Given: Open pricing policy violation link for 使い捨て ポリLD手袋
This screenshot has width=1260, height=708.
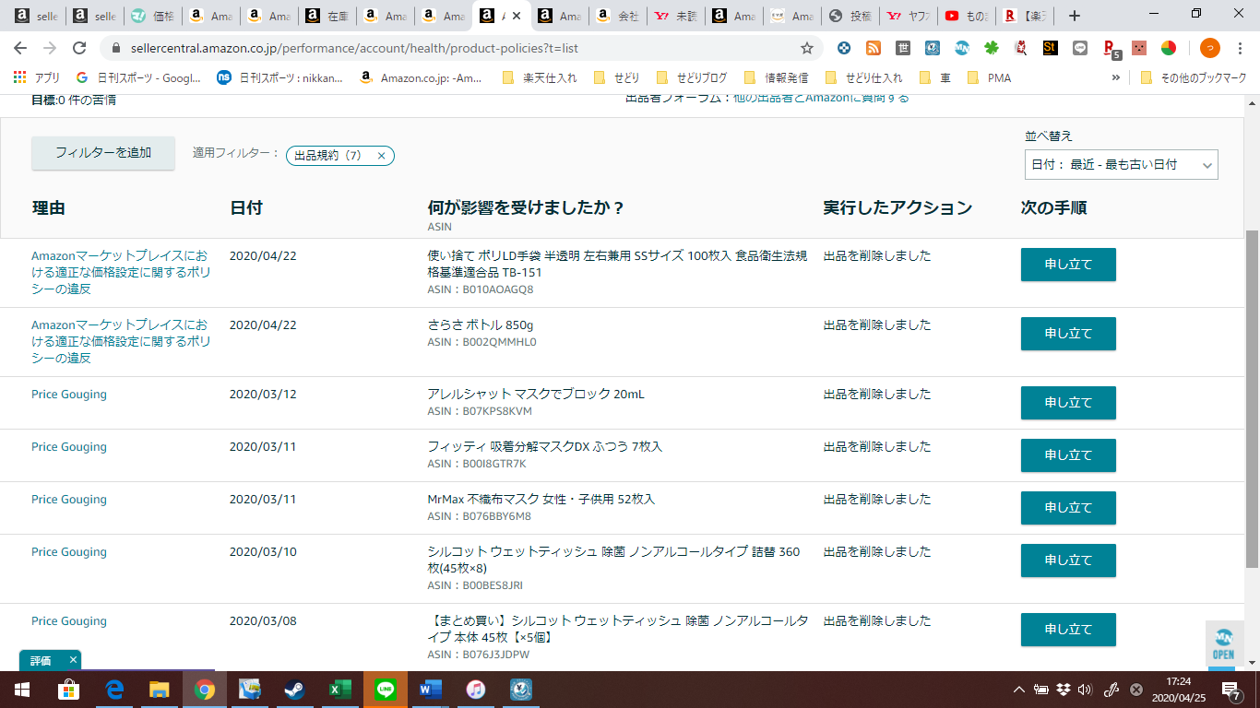Looking at the screenshot, I should [121, 273].
